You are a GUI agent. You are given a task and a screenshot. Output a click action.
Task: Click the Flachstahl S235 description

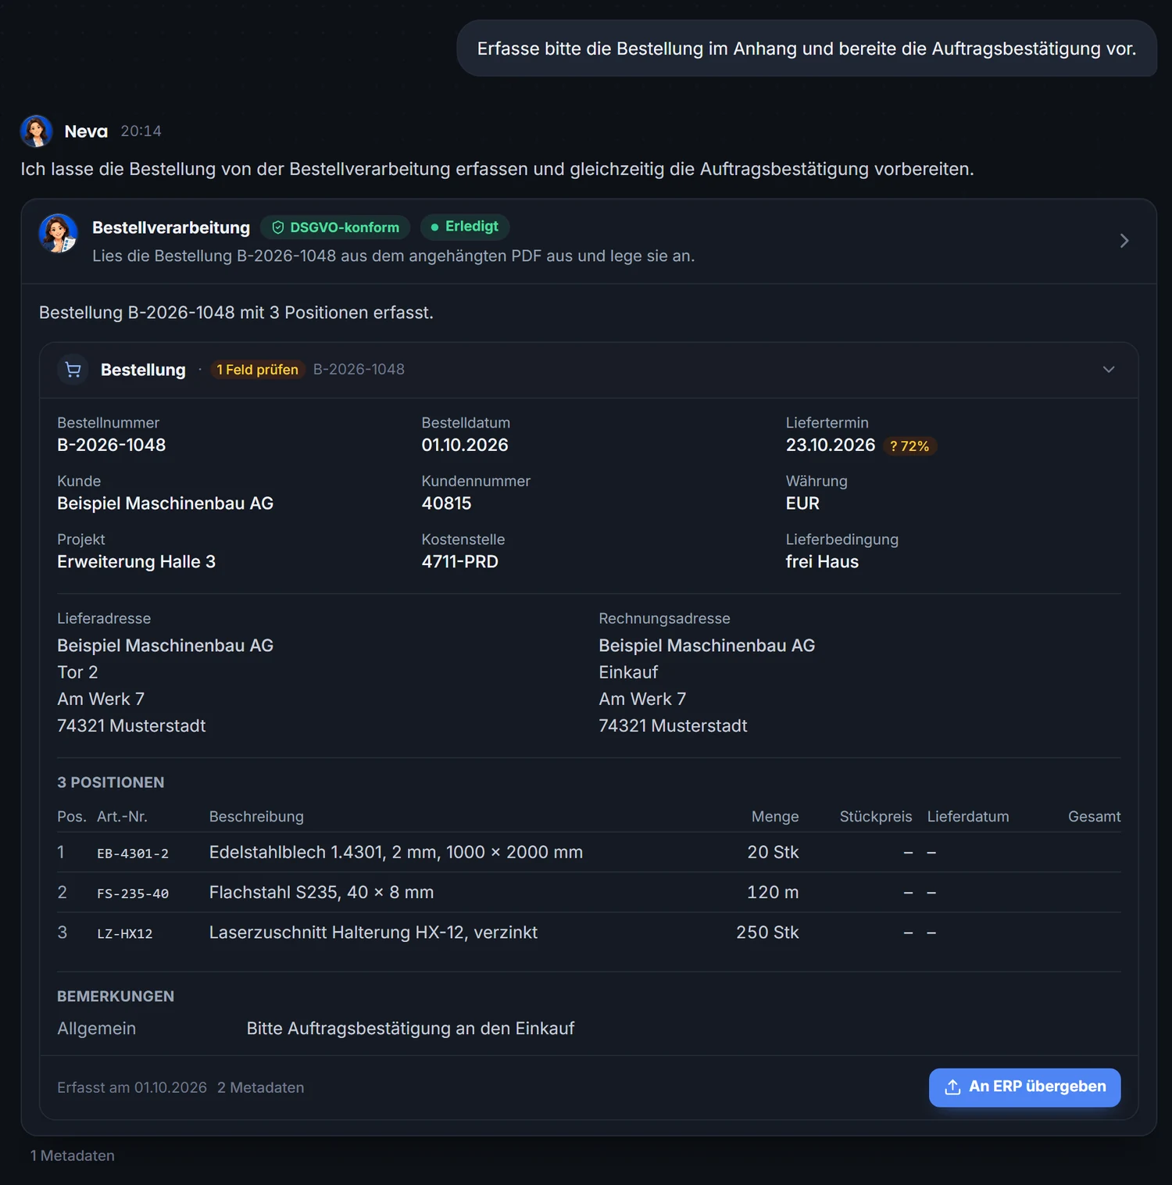(322, 893)
